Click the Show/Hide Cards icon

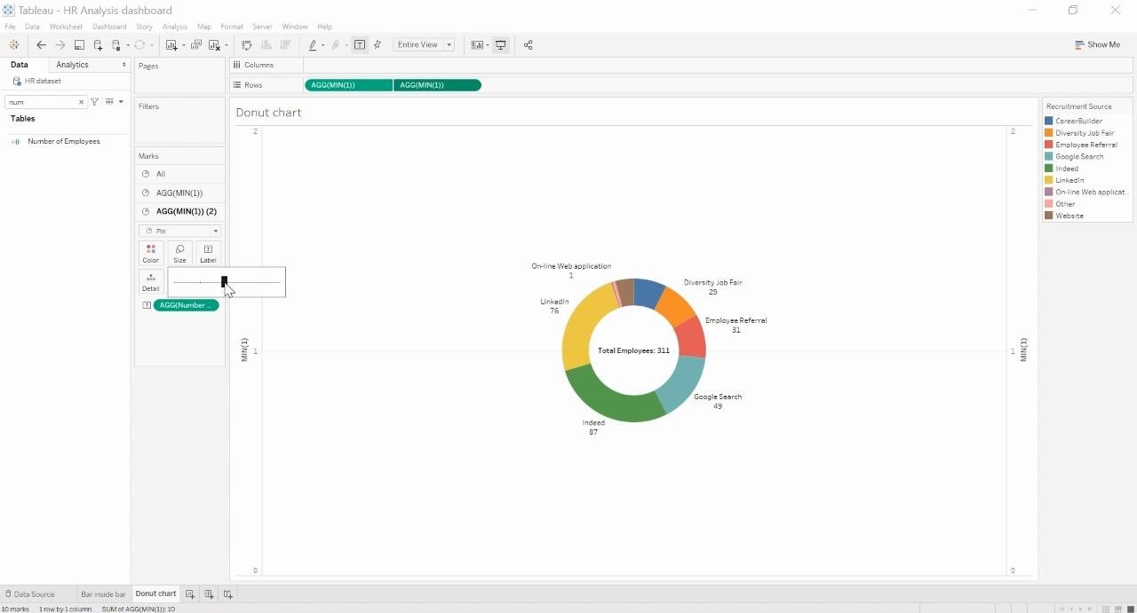coord(477,44)
